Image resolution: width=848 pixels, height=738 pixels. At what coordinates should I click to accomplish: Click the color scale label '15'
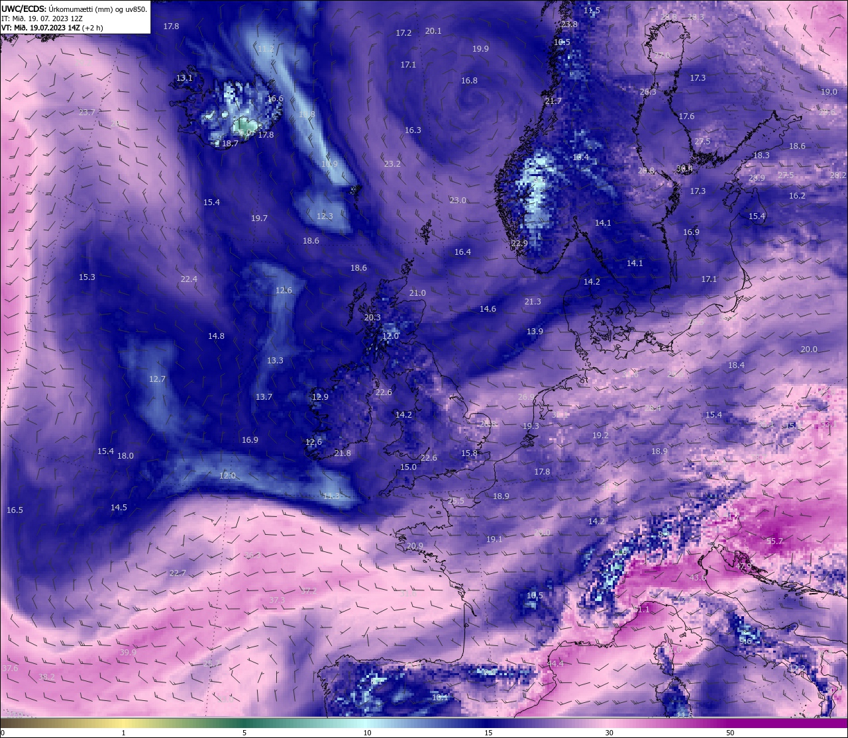(x=488, y=733)
